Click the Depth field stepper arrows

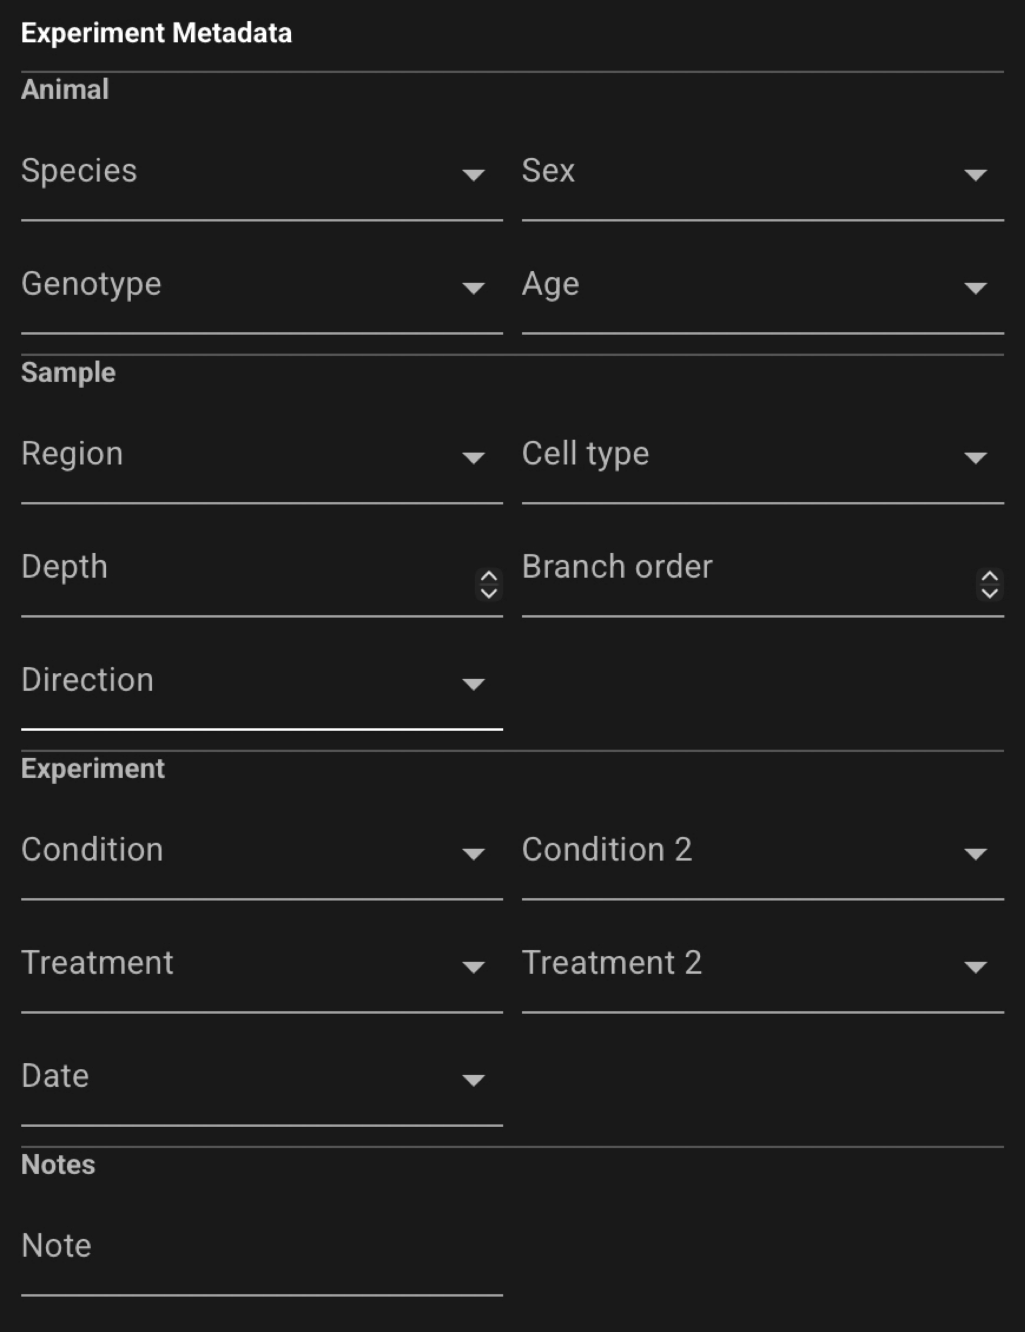pos(488,585)
